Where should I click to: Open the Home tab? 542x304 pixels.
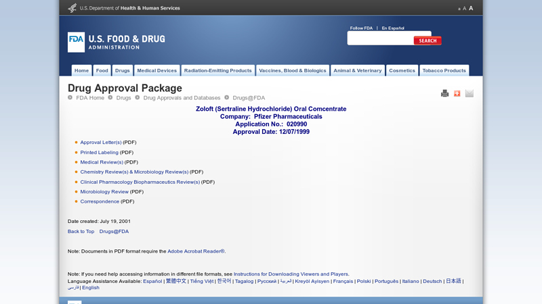click(x=81, y=70)
